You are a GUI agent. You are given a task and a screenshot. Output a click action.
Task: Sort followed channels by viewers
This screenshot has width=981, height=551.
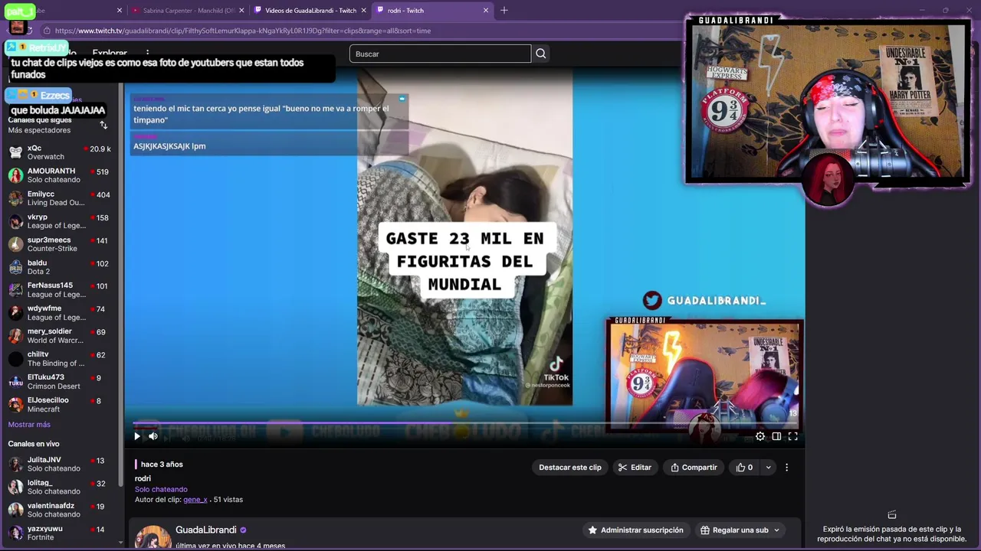(103, 125)
